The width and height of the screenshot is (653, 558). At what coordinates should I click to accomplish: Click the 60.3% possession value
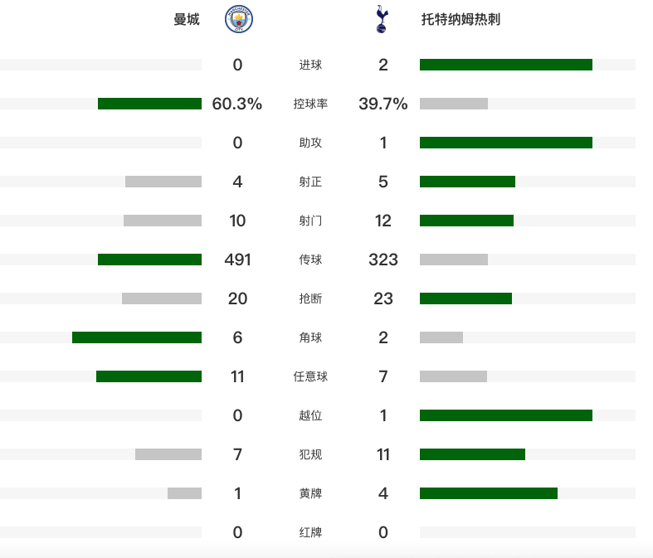pos(237,104)
